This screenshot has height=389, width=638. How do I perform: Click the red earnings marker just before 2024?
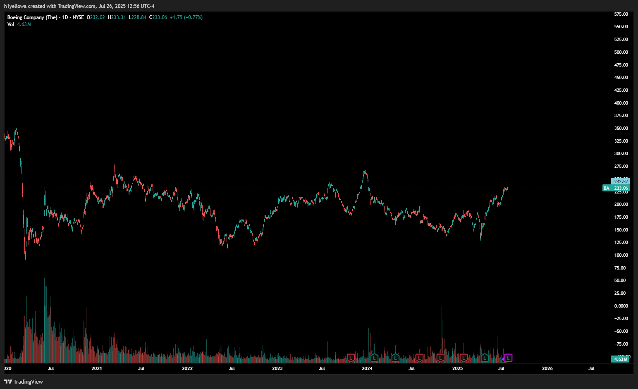(x=351, y=358)
